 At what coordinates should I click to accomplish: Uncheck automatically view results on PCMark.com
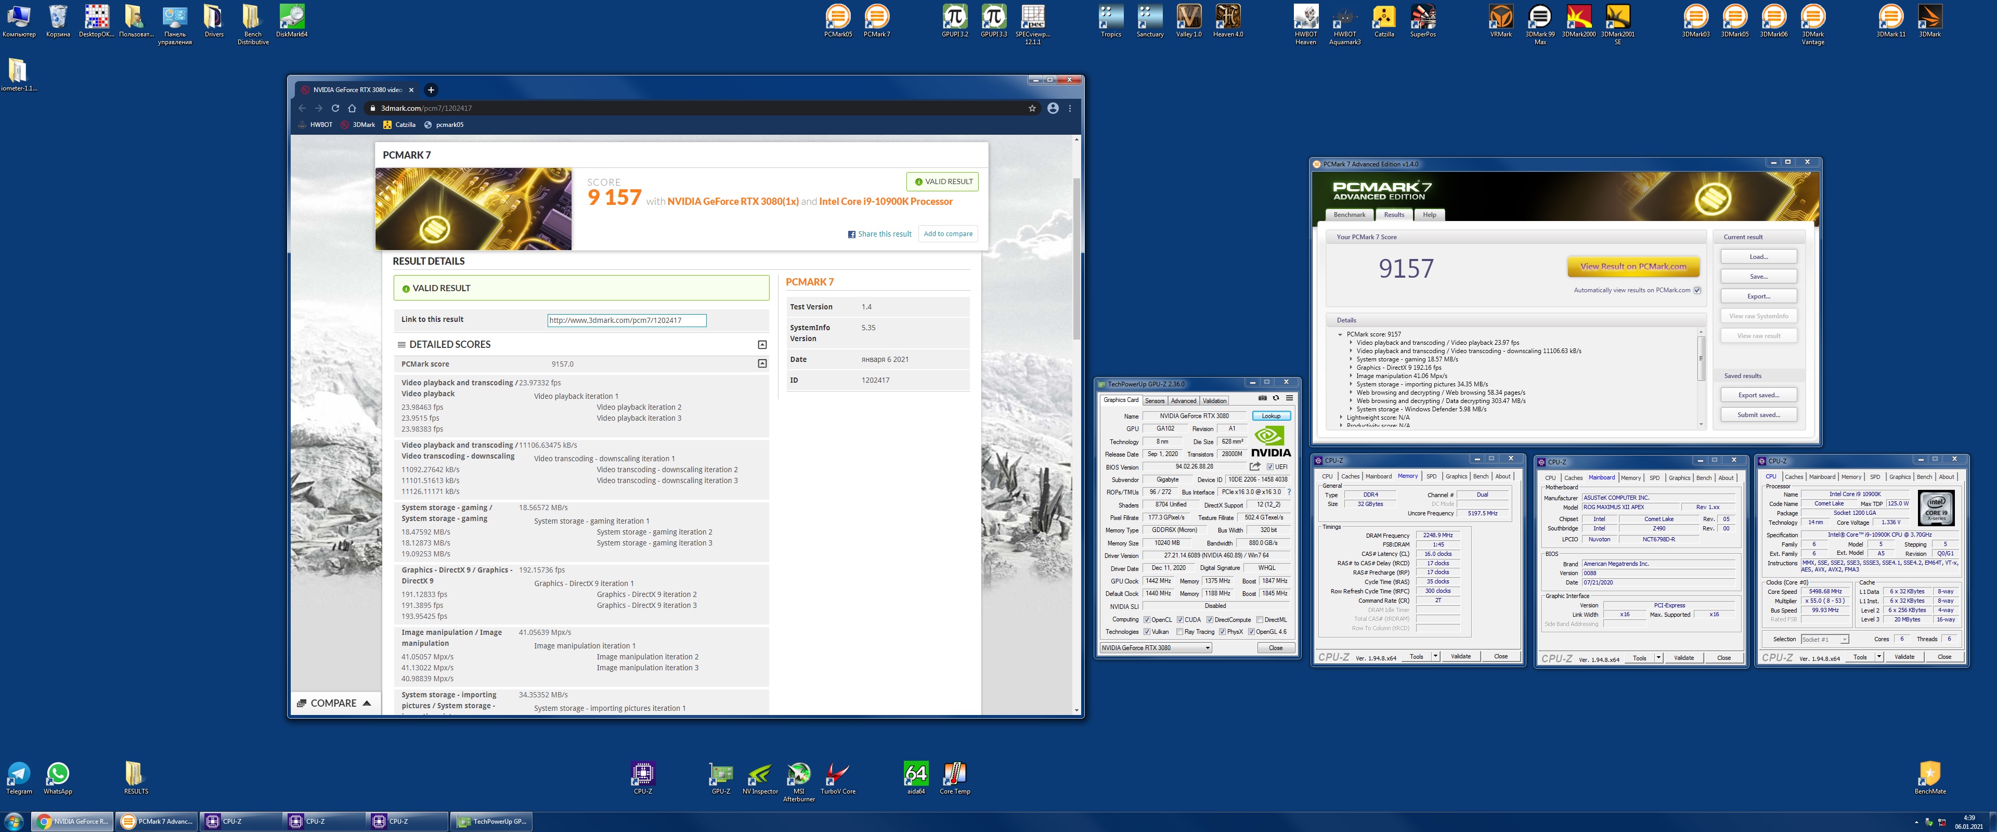tap(1697, 290)
